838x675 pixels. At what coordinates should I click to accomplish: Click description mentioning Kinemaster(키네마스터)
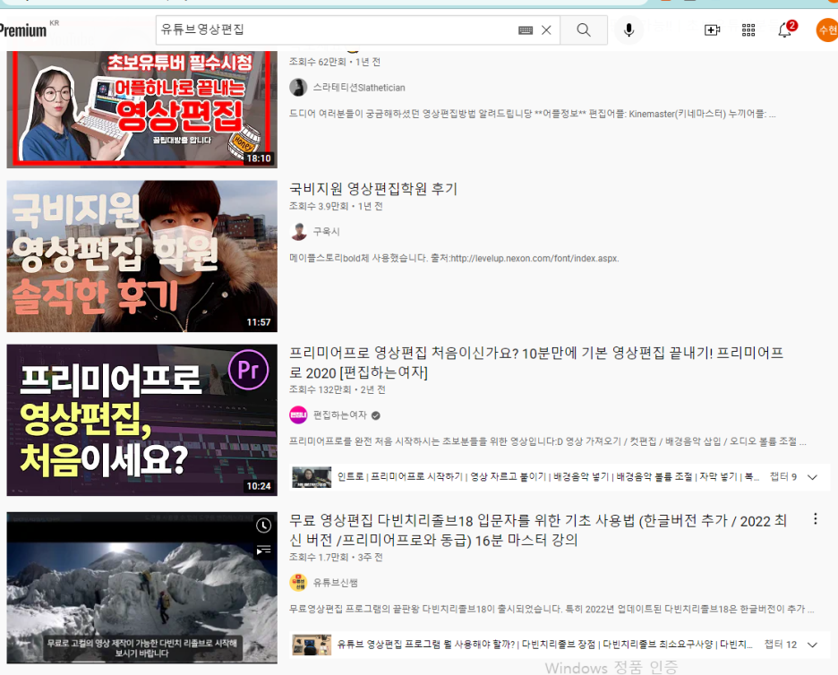coord(533,114)
